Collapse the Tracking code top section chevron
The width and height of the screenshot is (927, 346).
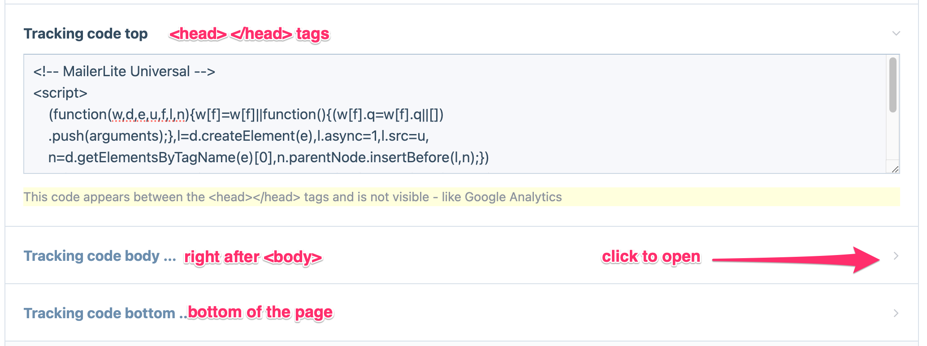click(x=896, y=34)
